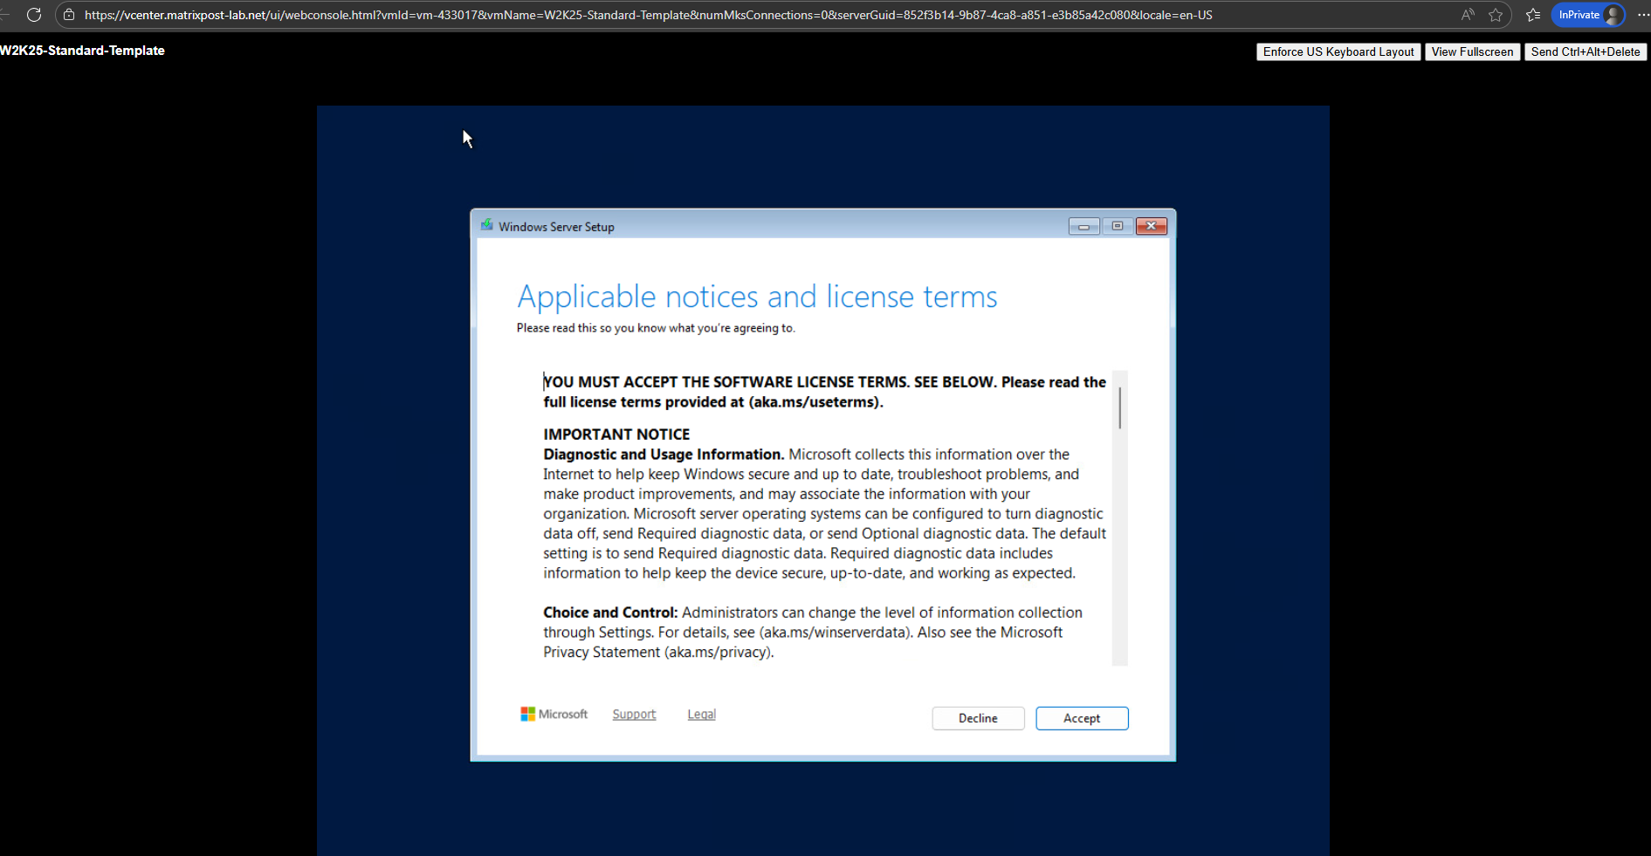This screenshot has width=1651, height=856.
Task: Add page to favorites with star icon
Action: tap(1496, 15)
